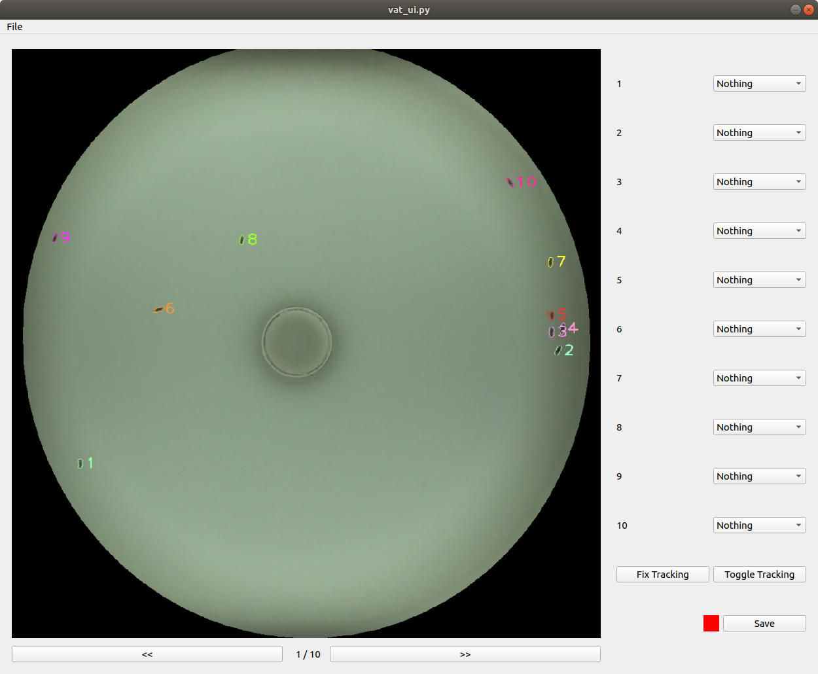Open the dropdown for track 1
This screenshot has width=818, height=674.
(x=759, y=84)
